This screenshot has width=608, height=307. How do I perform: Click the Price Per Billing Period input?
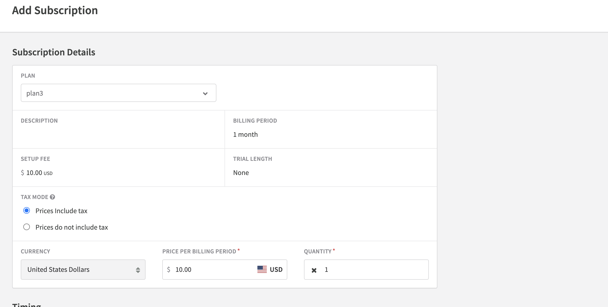[x=213, y=270]
